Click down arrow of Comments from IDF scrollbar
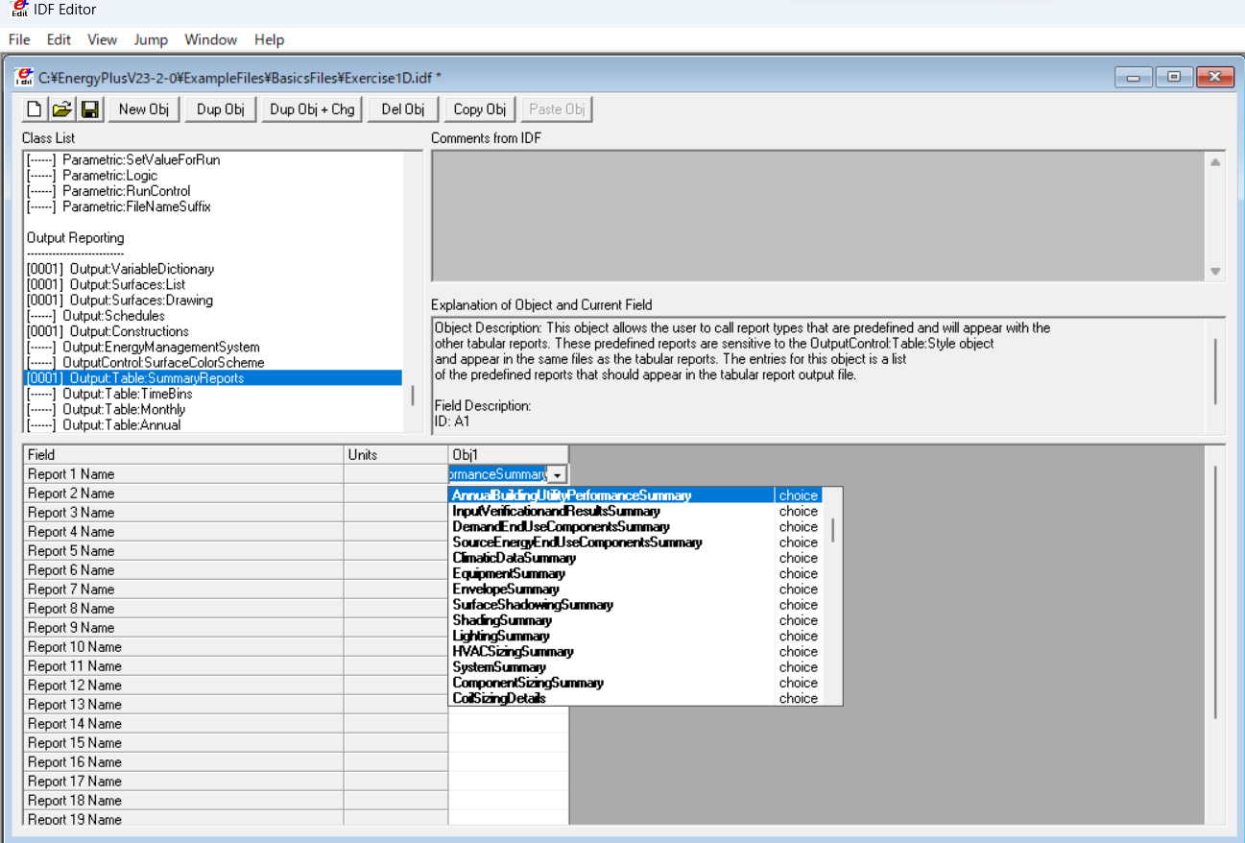 (x=1215, y=272)
